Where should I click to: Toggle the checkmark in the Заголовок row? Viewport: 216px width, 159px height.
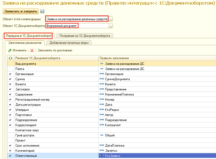10,89
